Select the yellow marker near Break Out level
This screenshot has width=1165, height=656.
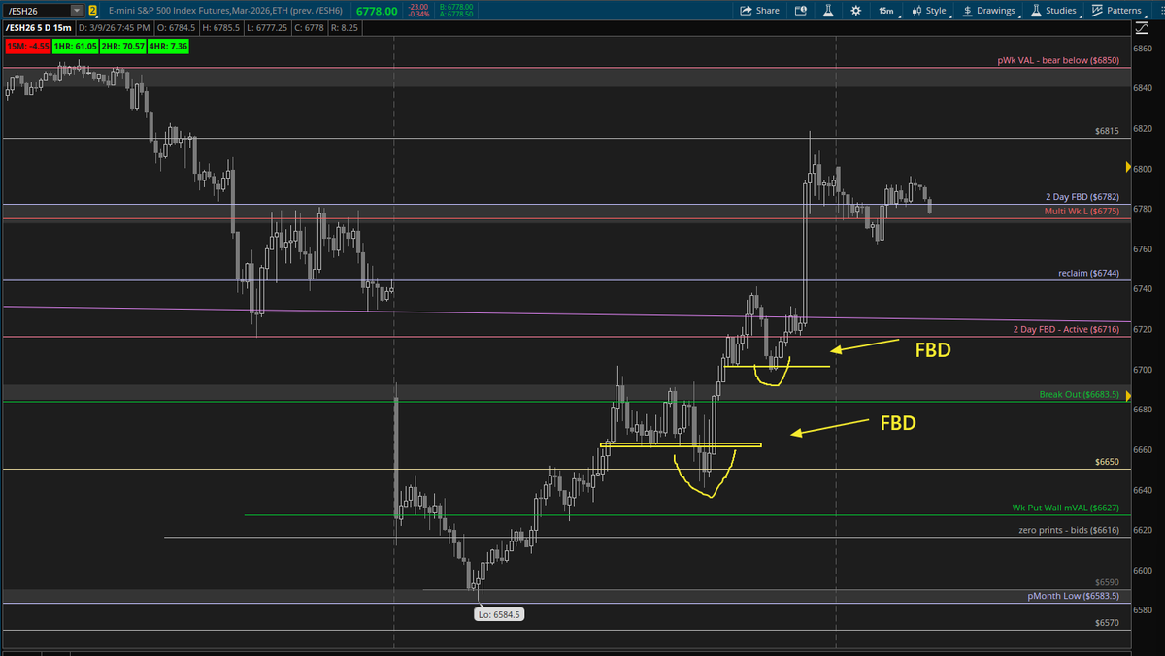click(1127, 395)
